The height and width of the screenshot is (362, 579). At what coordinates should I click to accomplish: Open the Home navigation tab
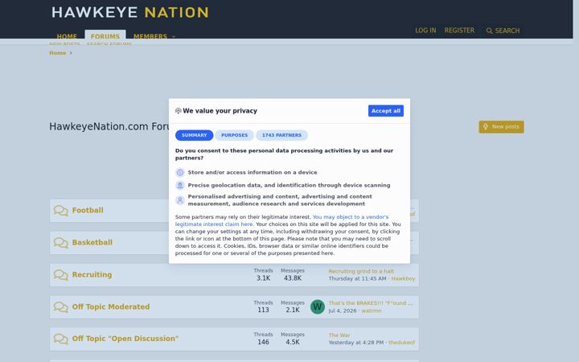pyautogui.click(x=67, y=36)
